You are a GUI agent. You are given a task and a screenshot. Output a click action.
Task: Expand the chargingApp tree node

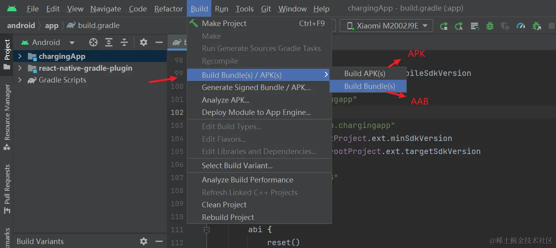[x=20, y=56]
